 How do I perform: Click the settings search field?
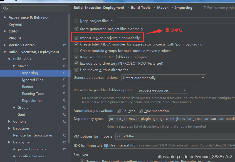coord(35,9)
